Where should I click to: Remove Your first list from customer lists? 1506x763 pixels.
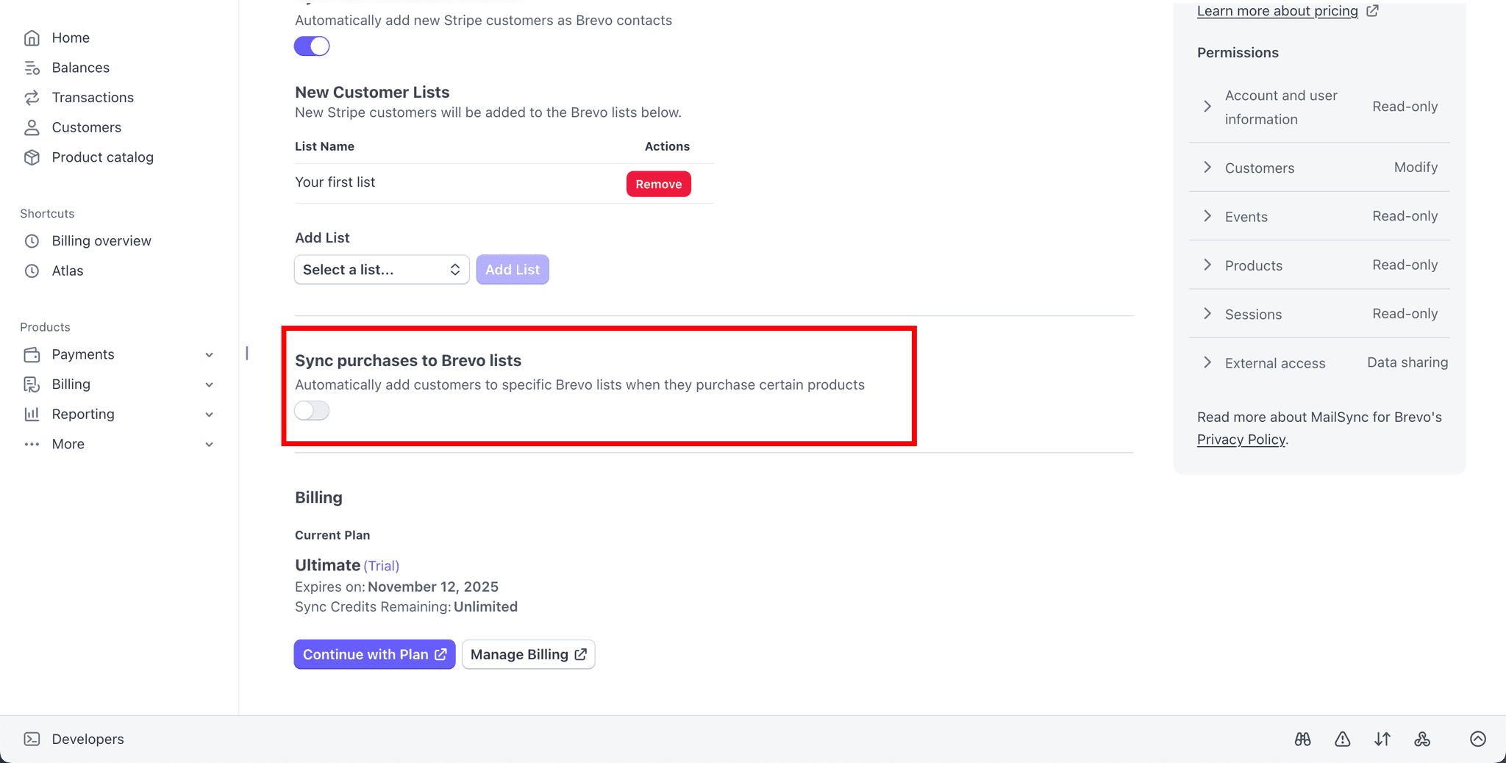click(x=657, y=184)
